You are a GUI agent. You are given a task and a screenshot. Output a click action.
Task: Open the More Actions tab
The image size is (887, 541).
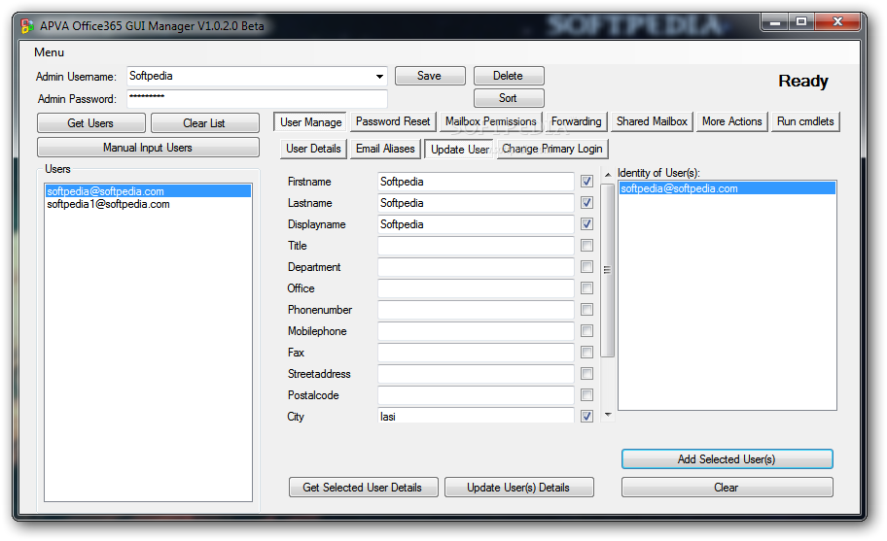click(732, 121)
